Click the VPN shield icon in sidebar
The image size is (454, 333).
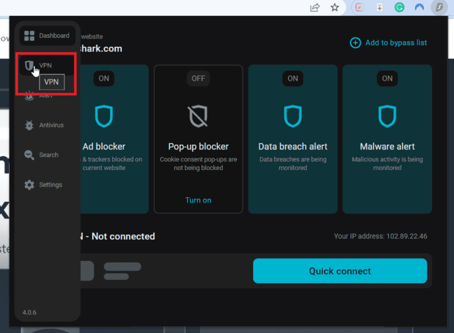click(29, 66)
